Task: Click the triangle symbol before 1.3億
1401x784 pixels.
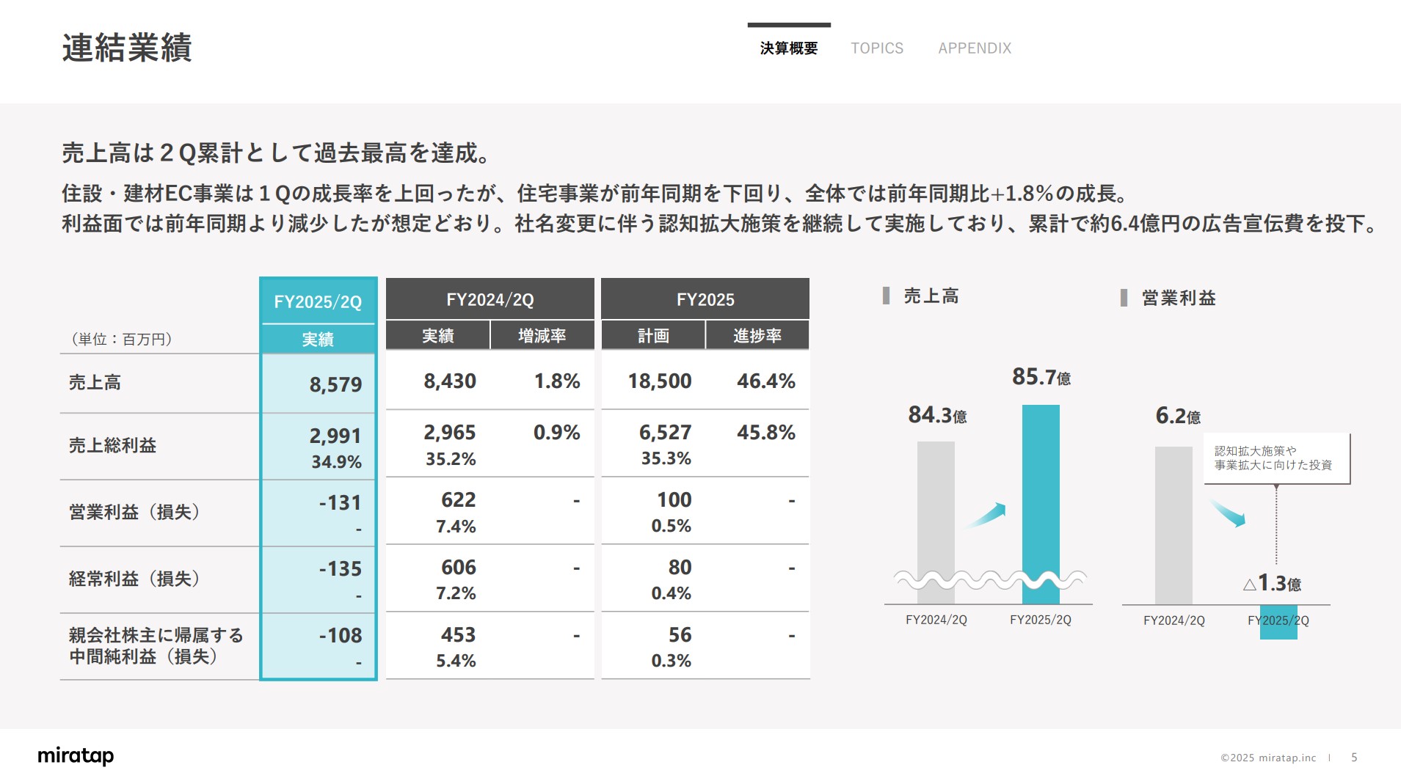Action: click(x=1249, y=585)
